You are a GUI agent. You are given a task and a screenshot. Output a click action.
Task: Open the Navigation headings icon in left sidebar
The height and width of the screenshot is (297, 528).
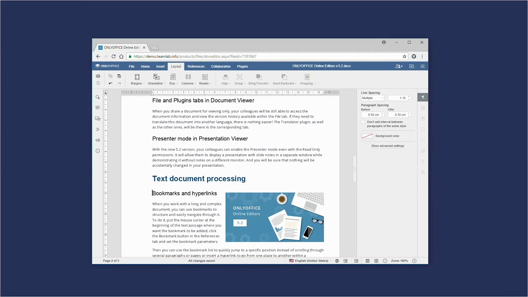point(98,130)
